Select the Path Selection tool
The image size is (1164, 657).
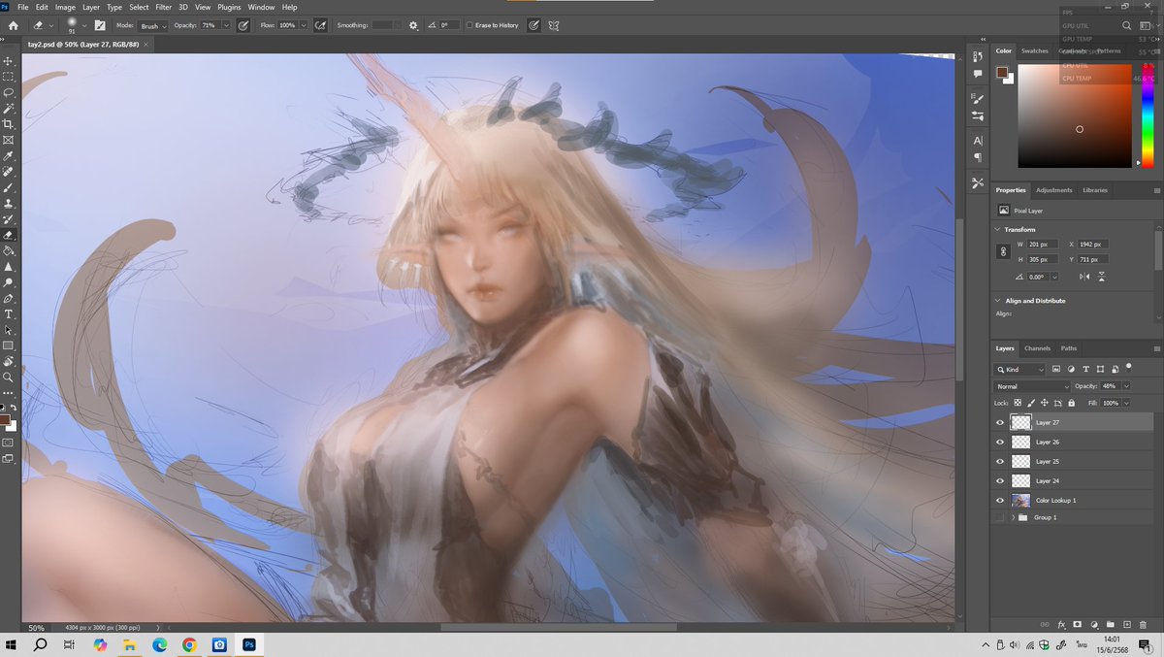pyautogui.click(x=9, y=330)
